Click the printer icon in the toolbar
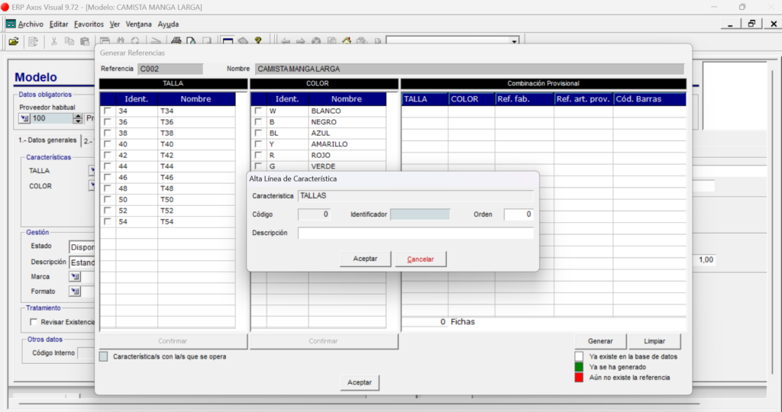Screen dimensions: 782x412 coord(176,41)
